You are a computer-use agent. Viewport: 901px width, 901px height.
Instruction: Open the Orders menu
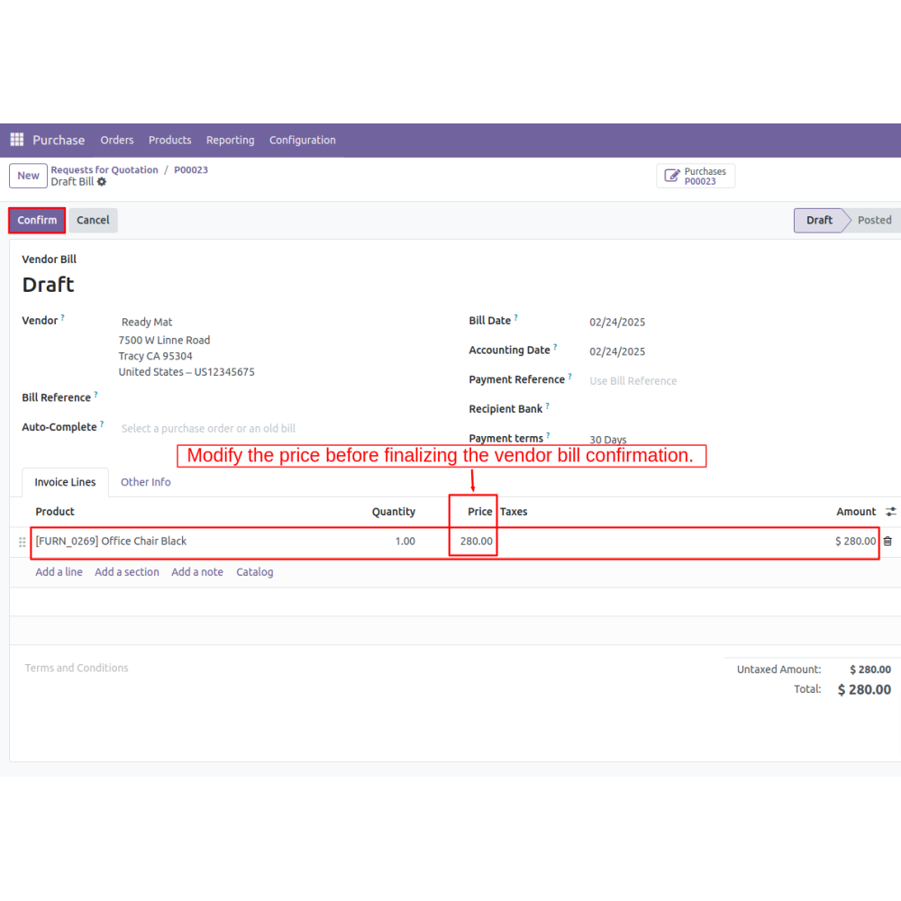116,141
